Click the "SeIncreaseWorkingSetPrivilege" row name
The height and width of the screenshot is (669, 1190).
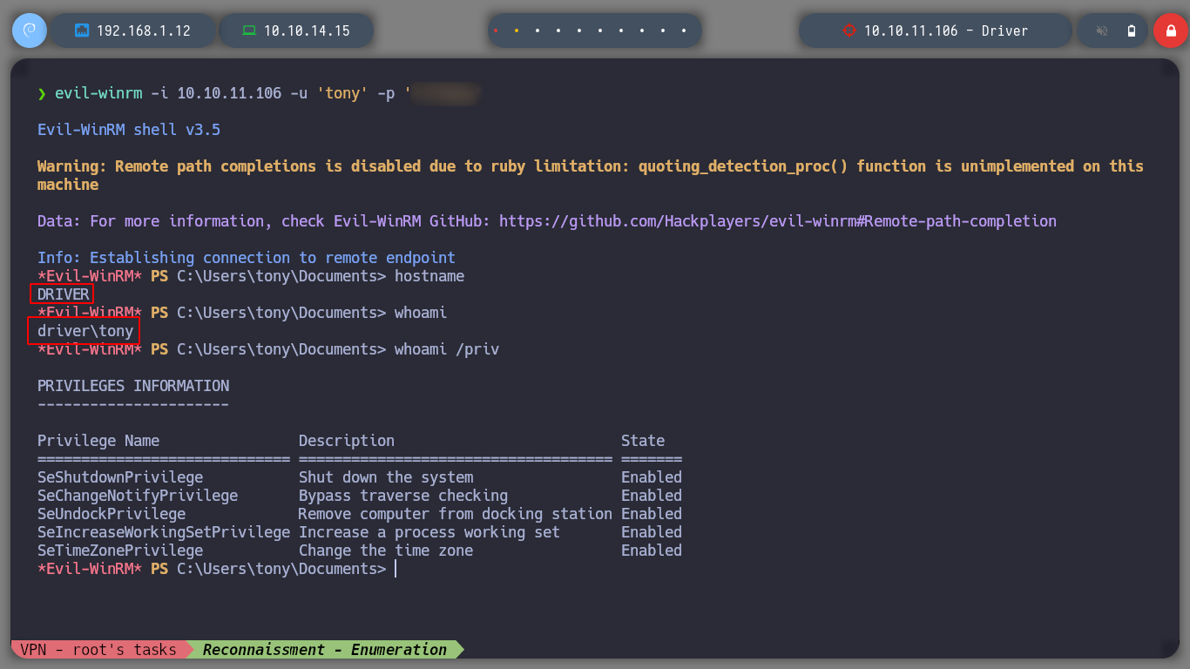coord(164,532)
